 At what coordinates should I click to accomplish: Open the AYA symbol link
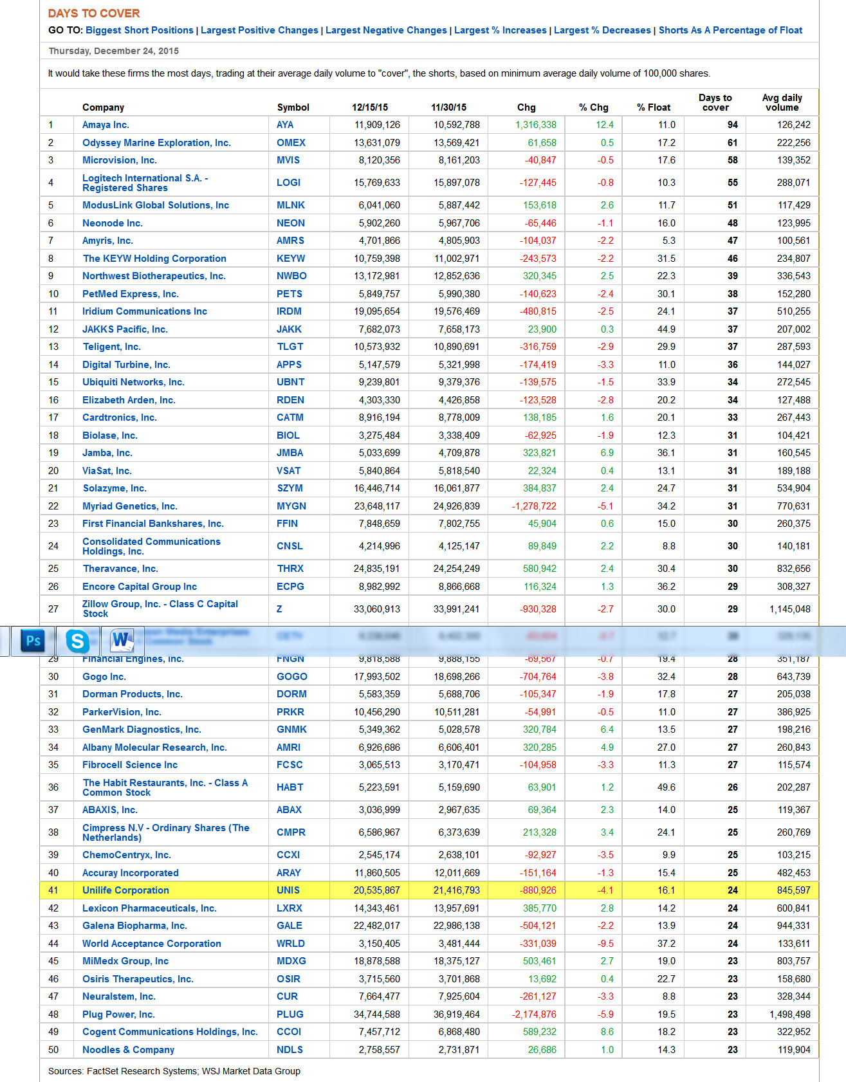tap(285, 125)
